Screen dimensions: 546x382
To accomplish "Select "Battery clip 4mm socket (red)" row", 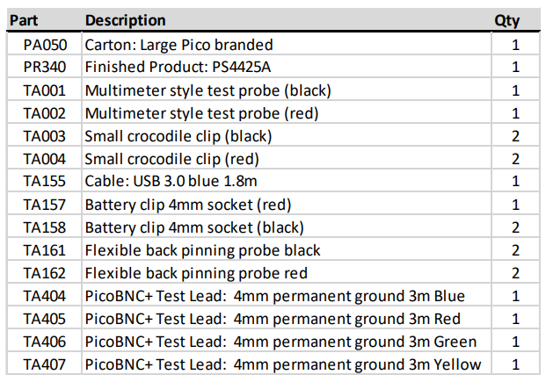I will 187,205.
